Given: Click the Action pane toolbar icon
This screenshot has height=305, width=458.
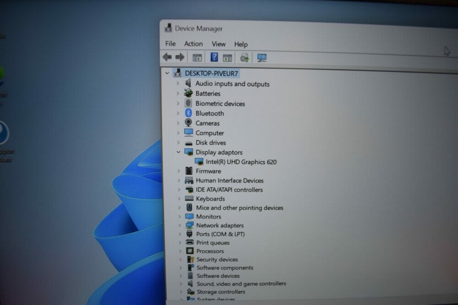Looking at the screenshot, I should pos(227,58).
